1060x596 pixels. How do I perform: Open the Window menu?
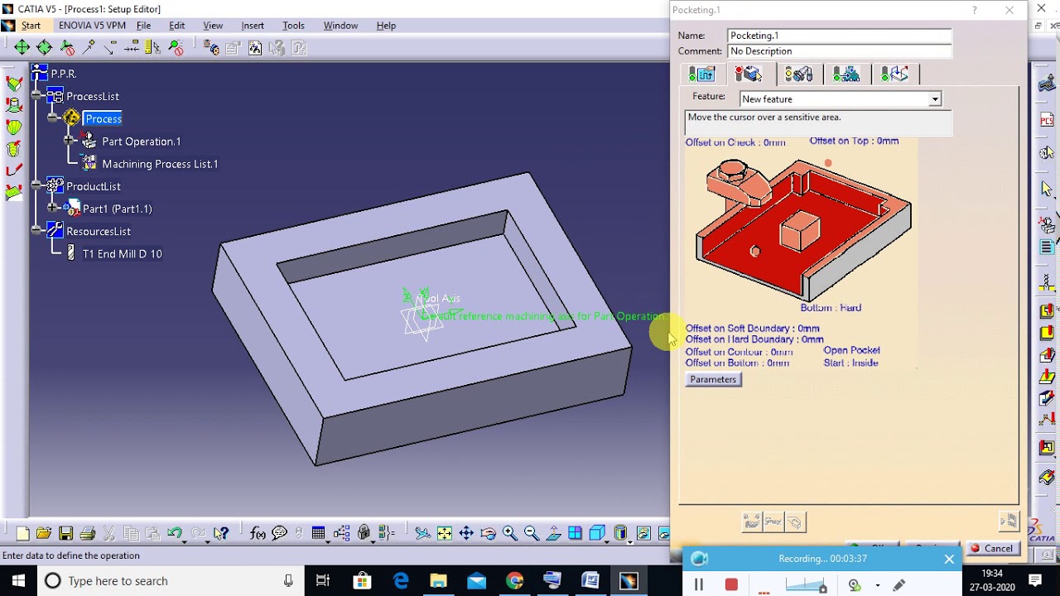(340, 26)
